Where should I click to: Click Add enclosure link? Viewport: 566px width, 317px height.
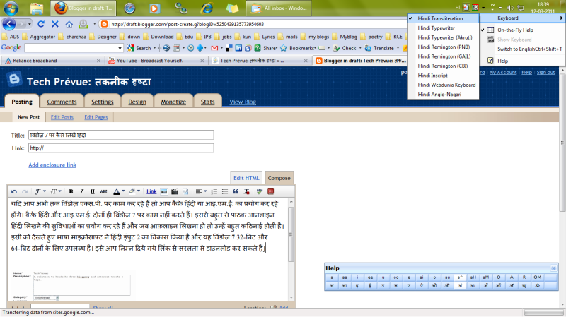click(52, 165)
